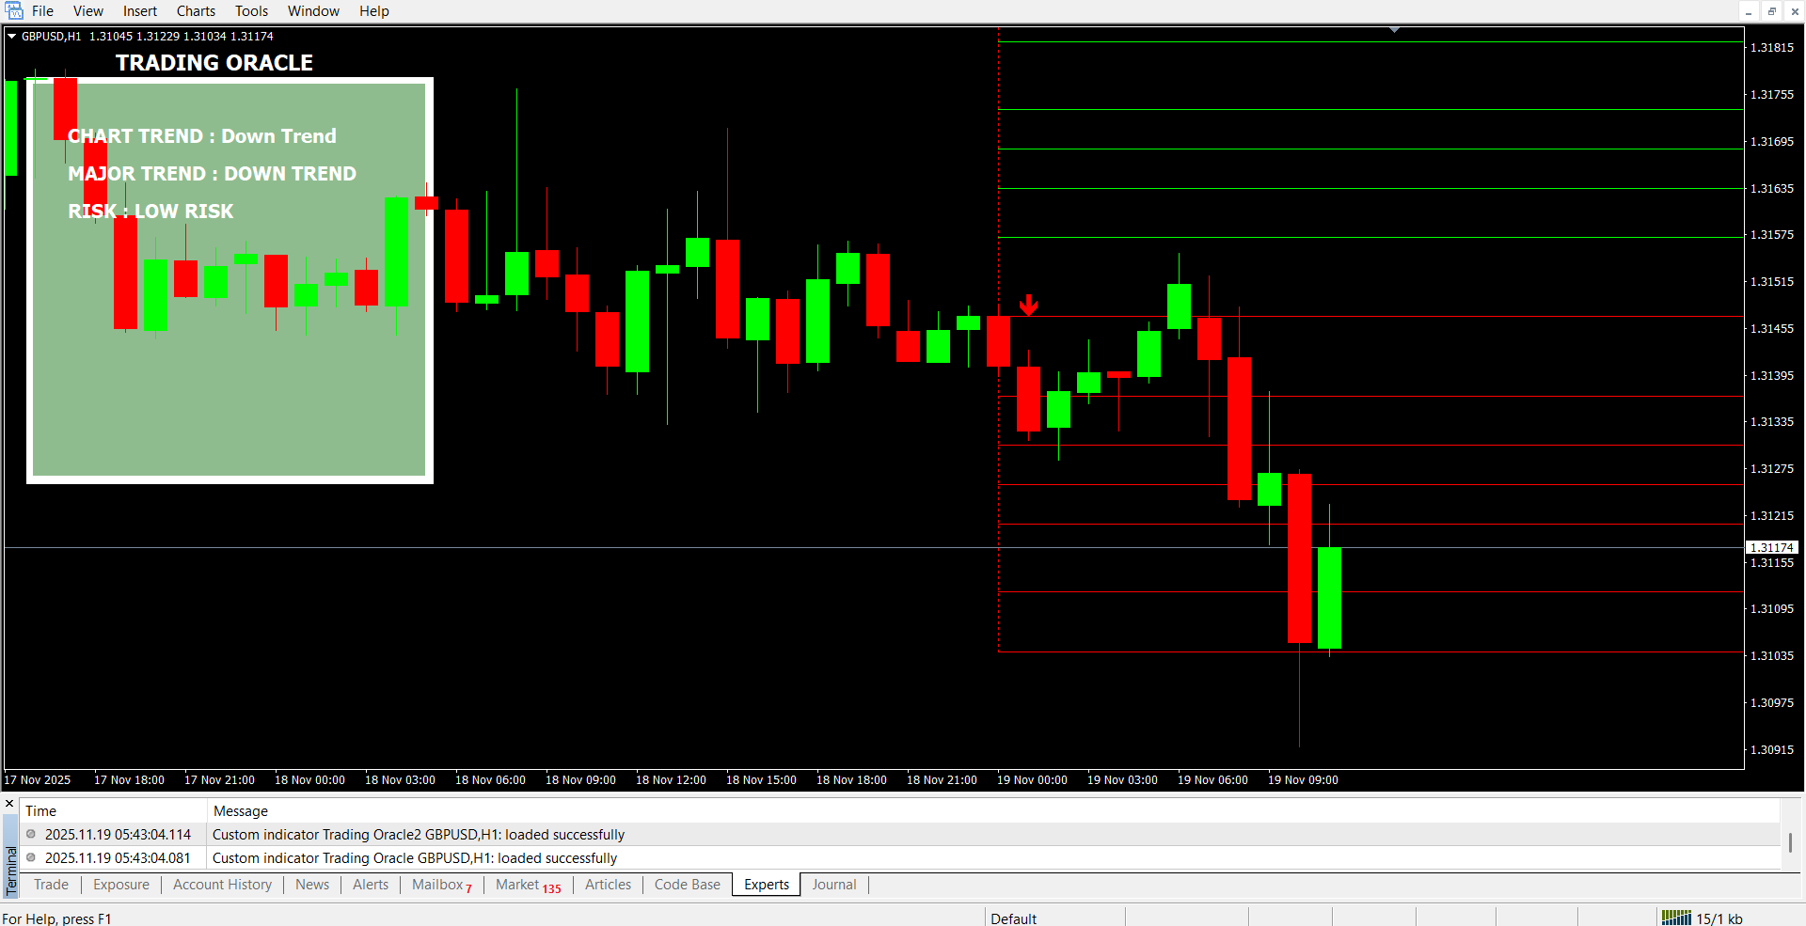Switch to the Journal tab
The height and width of the screenshot is (926, 1806).
(833, 885)
